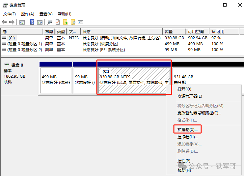
Task: Click the 902.94 GB free space cell
Action: [x=198, y=38]
